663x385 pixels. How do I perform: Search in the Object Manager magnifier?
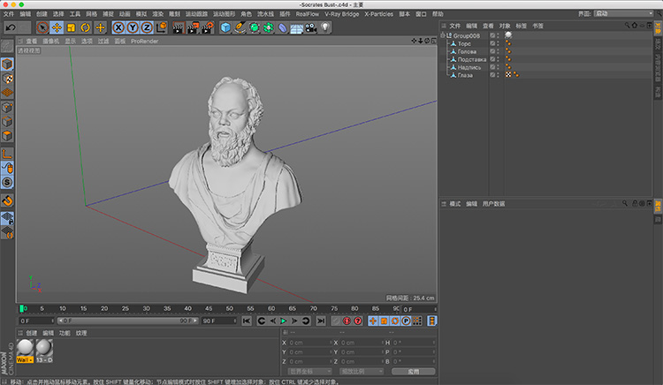pos(627,26)
